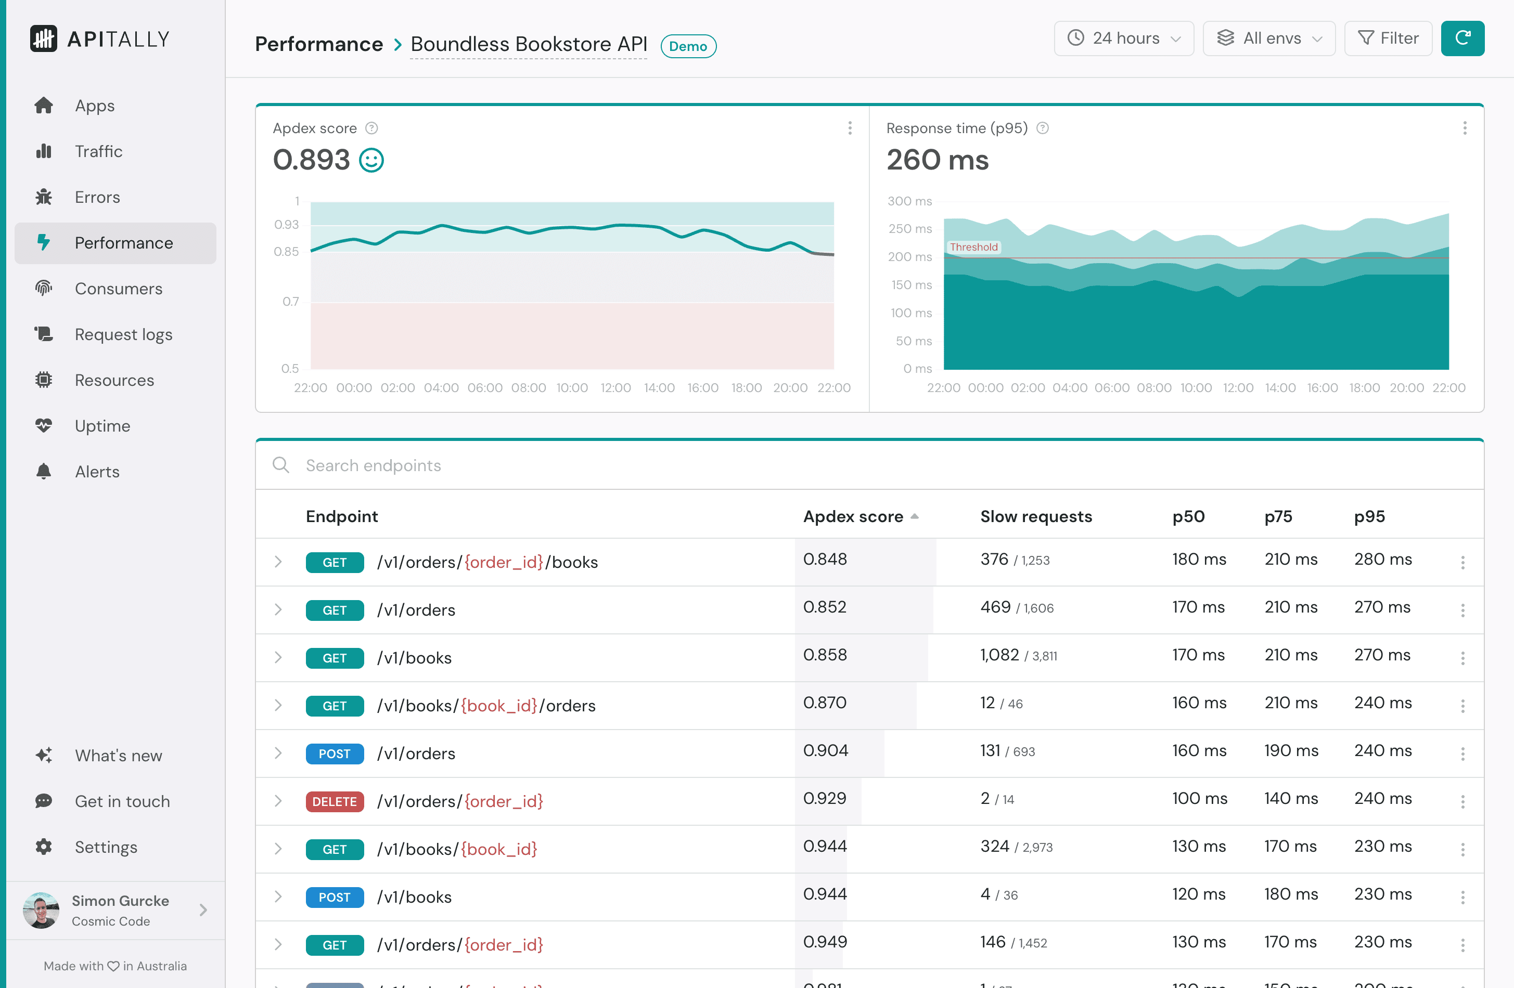Open Request logs from sidebar
This screenshot has width=1514, height=988.
(123, 334)
